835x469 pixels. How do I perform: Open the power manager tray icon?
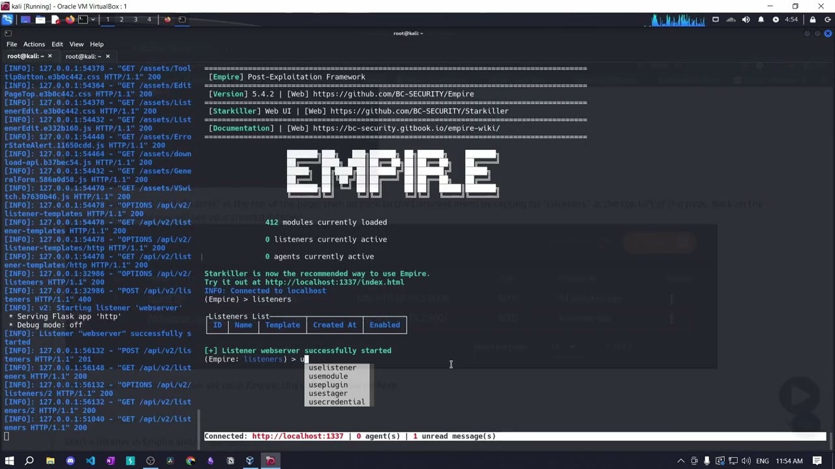tap(776, 20)
